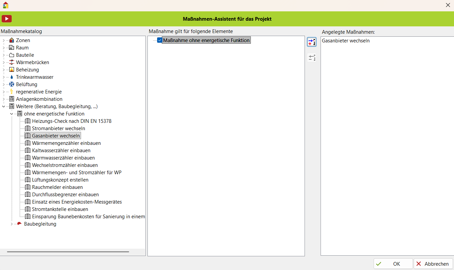This screenshot has height=270, width=454.
Task: Expand the Bauteile tree node
Action: coord(4,55)
